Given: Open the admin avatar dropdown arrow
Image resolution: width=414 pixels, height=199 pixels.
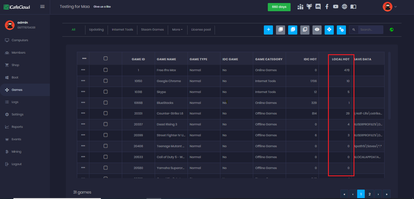Looking at the screenshot, I should click(395, 7).
